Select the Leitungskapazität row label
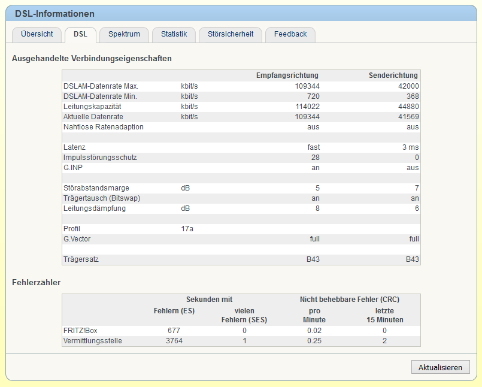This screenshot has height=387, width=482. pyautogui.click(x=92, y=107)
